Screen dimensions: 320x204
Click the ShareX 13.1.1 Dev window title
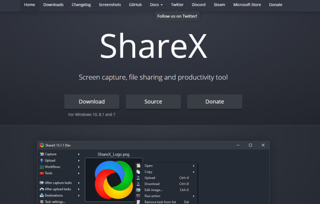coord(58,145)
